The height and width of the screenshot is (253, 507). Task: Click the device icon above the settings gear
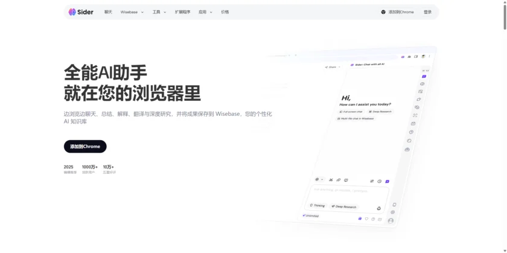[x=394, y=205]
